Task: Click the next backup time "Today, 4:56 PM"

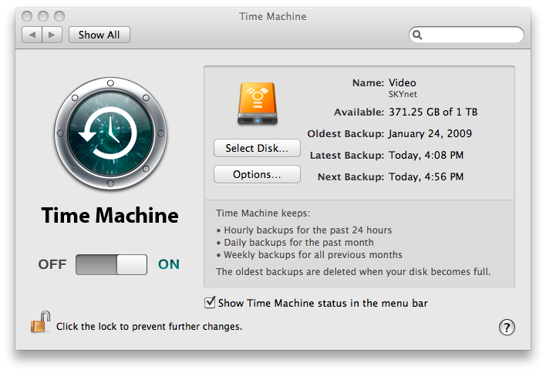Action: tap(426, 176)
